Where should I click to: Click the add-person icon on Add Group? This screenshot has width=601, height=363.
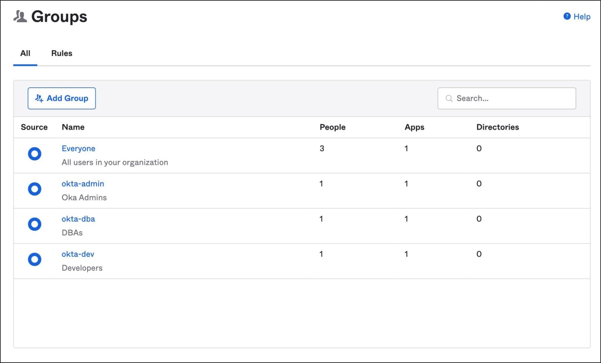point(39,98)
